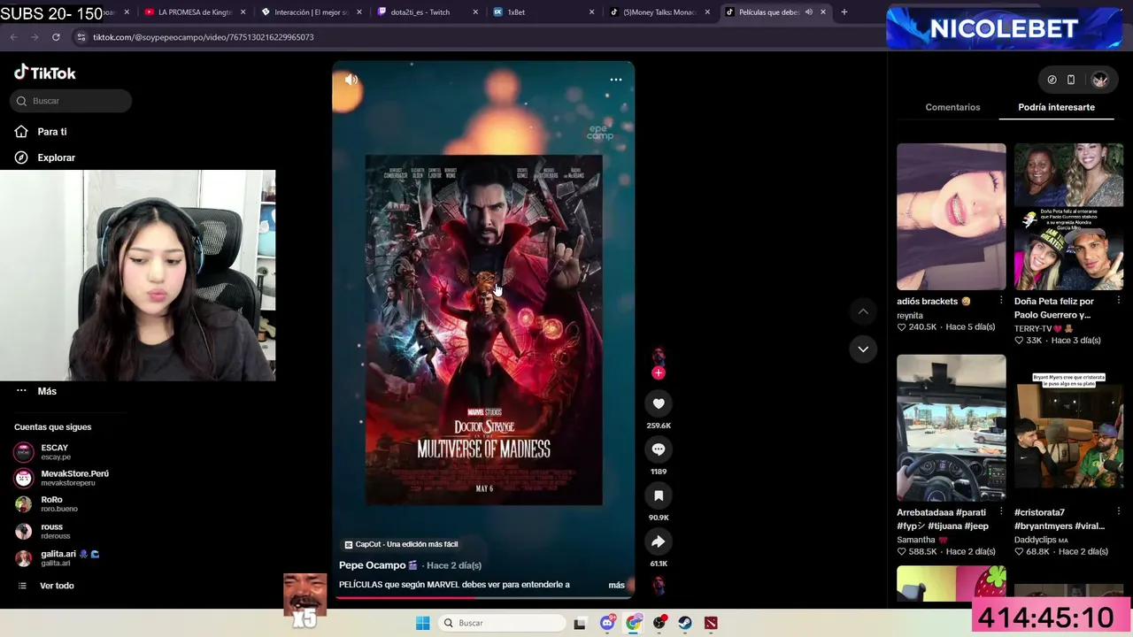Expand the video description with 'más'
Image resolution: width=1133 pixels, height=637 pixels.
(x=616, y=585)
